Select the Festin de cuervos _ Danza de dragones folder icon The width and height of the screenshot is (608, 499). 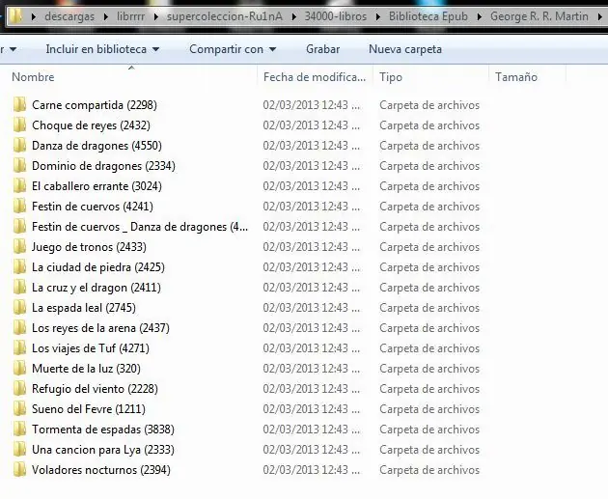(x=19, y=227)
